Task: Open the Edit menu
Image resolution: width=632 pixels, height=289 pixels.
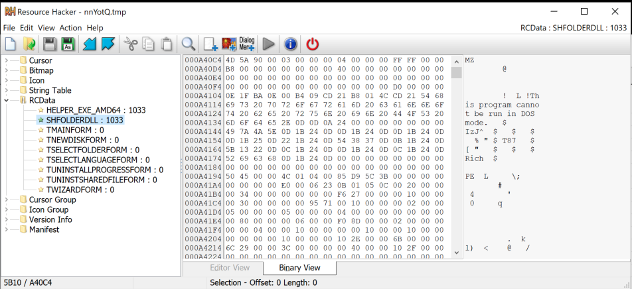Action: (x=27, y=28)
